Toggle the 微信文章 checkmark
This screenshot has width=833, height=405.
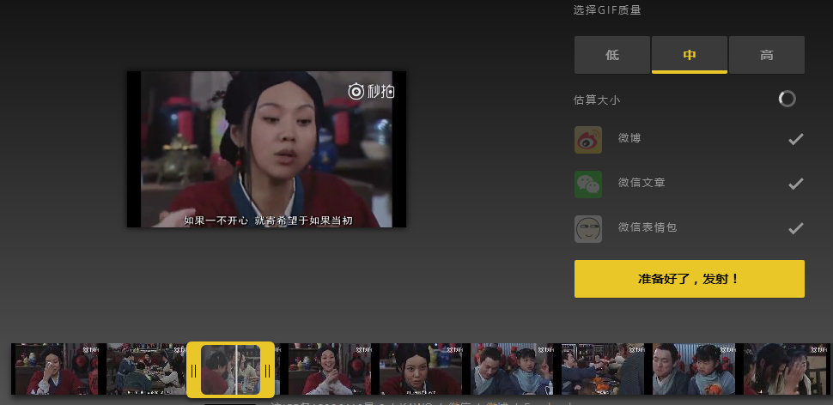[795, 184]
